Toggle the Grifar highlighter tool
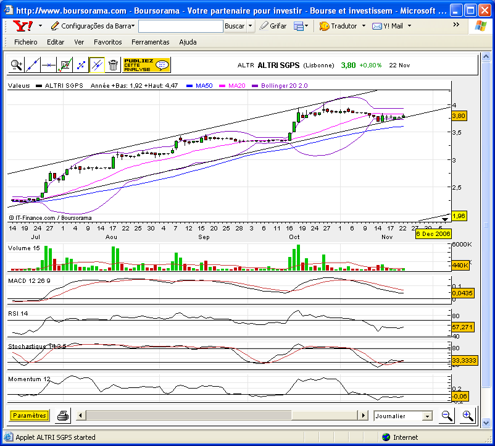The height and width of the screenshot is (446, 495). pyautogui.click(x=273, y=26)
